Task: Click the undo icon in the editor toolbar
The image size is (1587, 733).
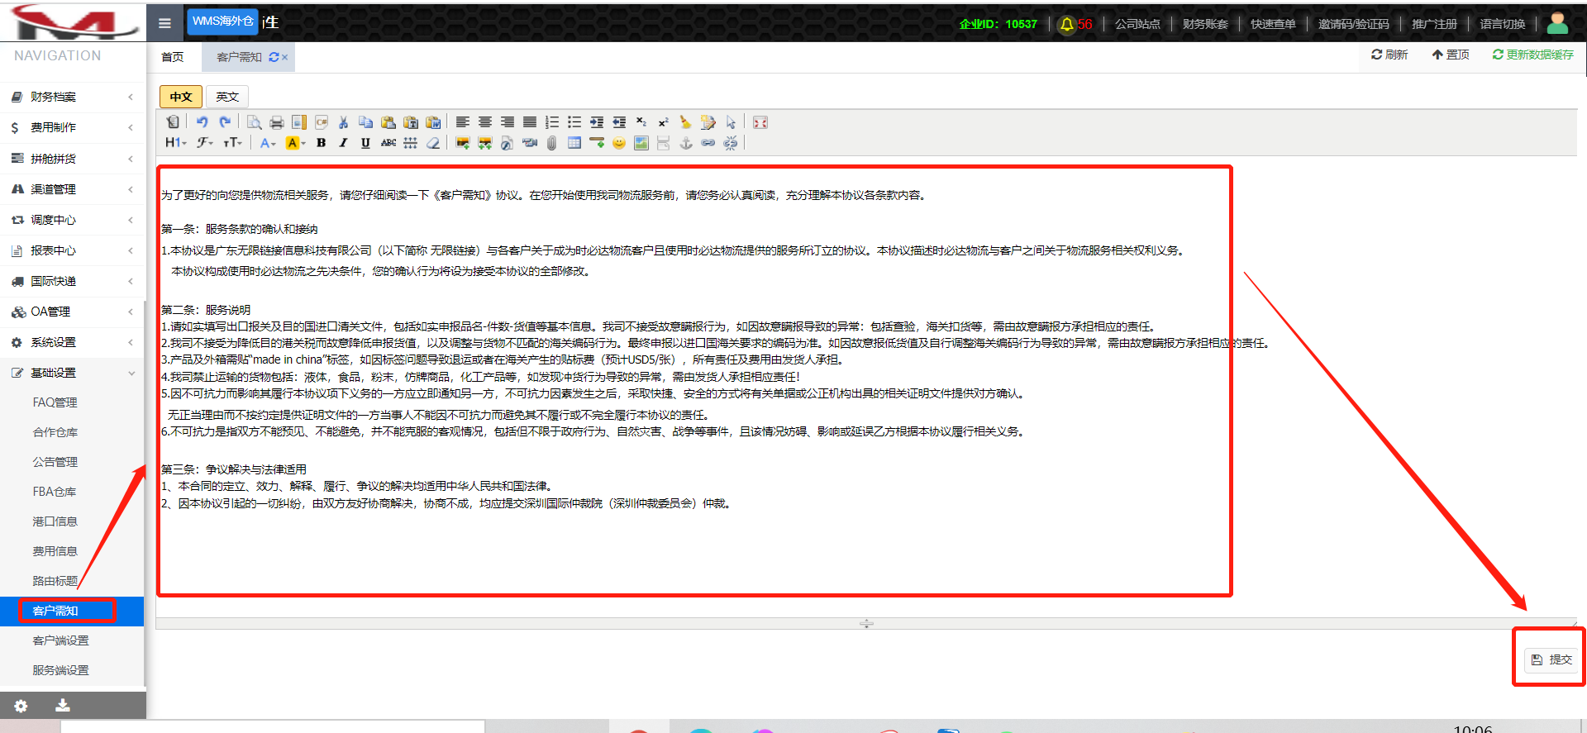Action: [x=202, y=122]
